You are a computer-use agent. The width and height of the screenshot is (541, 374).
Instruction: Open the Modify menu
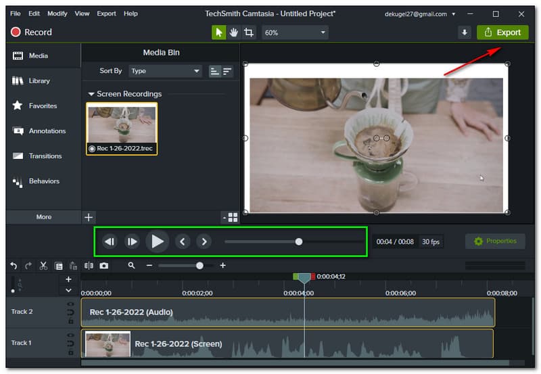(x=57, y=14)
